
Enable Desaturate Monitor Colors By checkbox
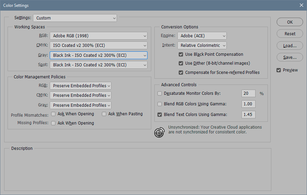160,93
